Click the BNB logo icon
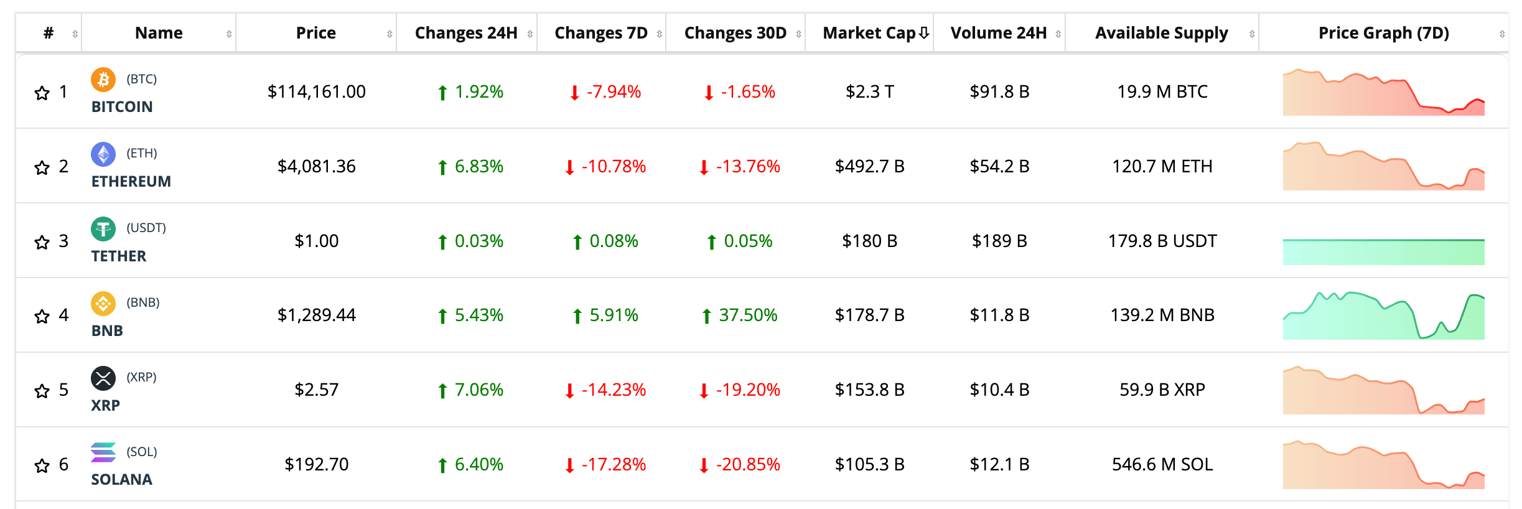 103,303
